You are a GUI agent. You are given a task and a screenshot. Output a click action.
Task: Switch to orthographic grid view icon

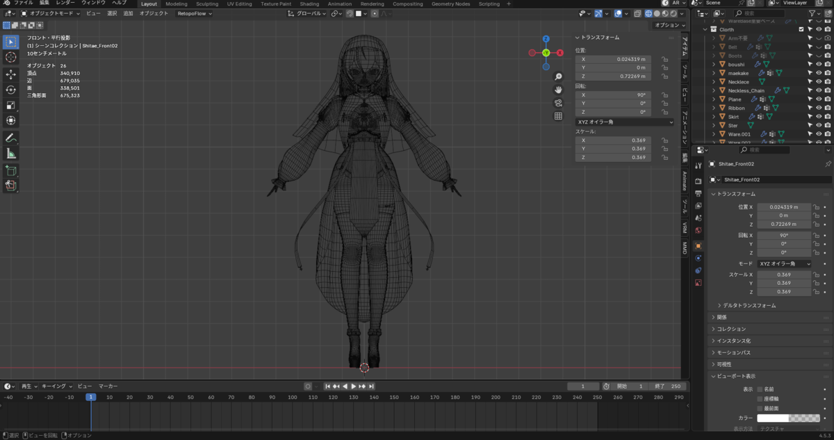[558, 116]
